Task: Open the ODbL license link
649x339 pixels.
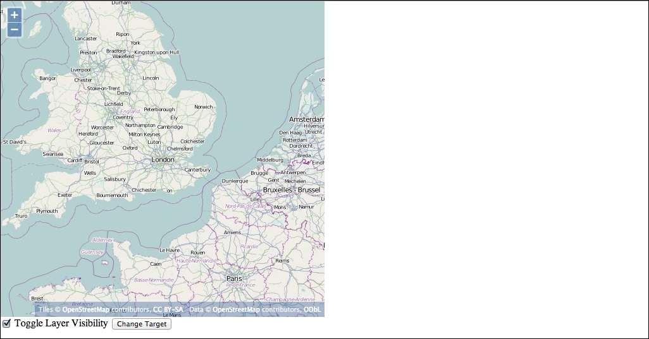Action: pyautogui.click(x=312, y=310)
